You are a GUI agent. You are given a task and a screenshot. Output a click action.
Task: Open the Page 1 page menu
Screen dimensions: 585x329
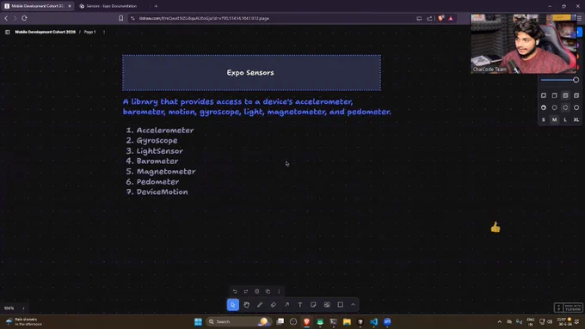[x=90, y=32]
